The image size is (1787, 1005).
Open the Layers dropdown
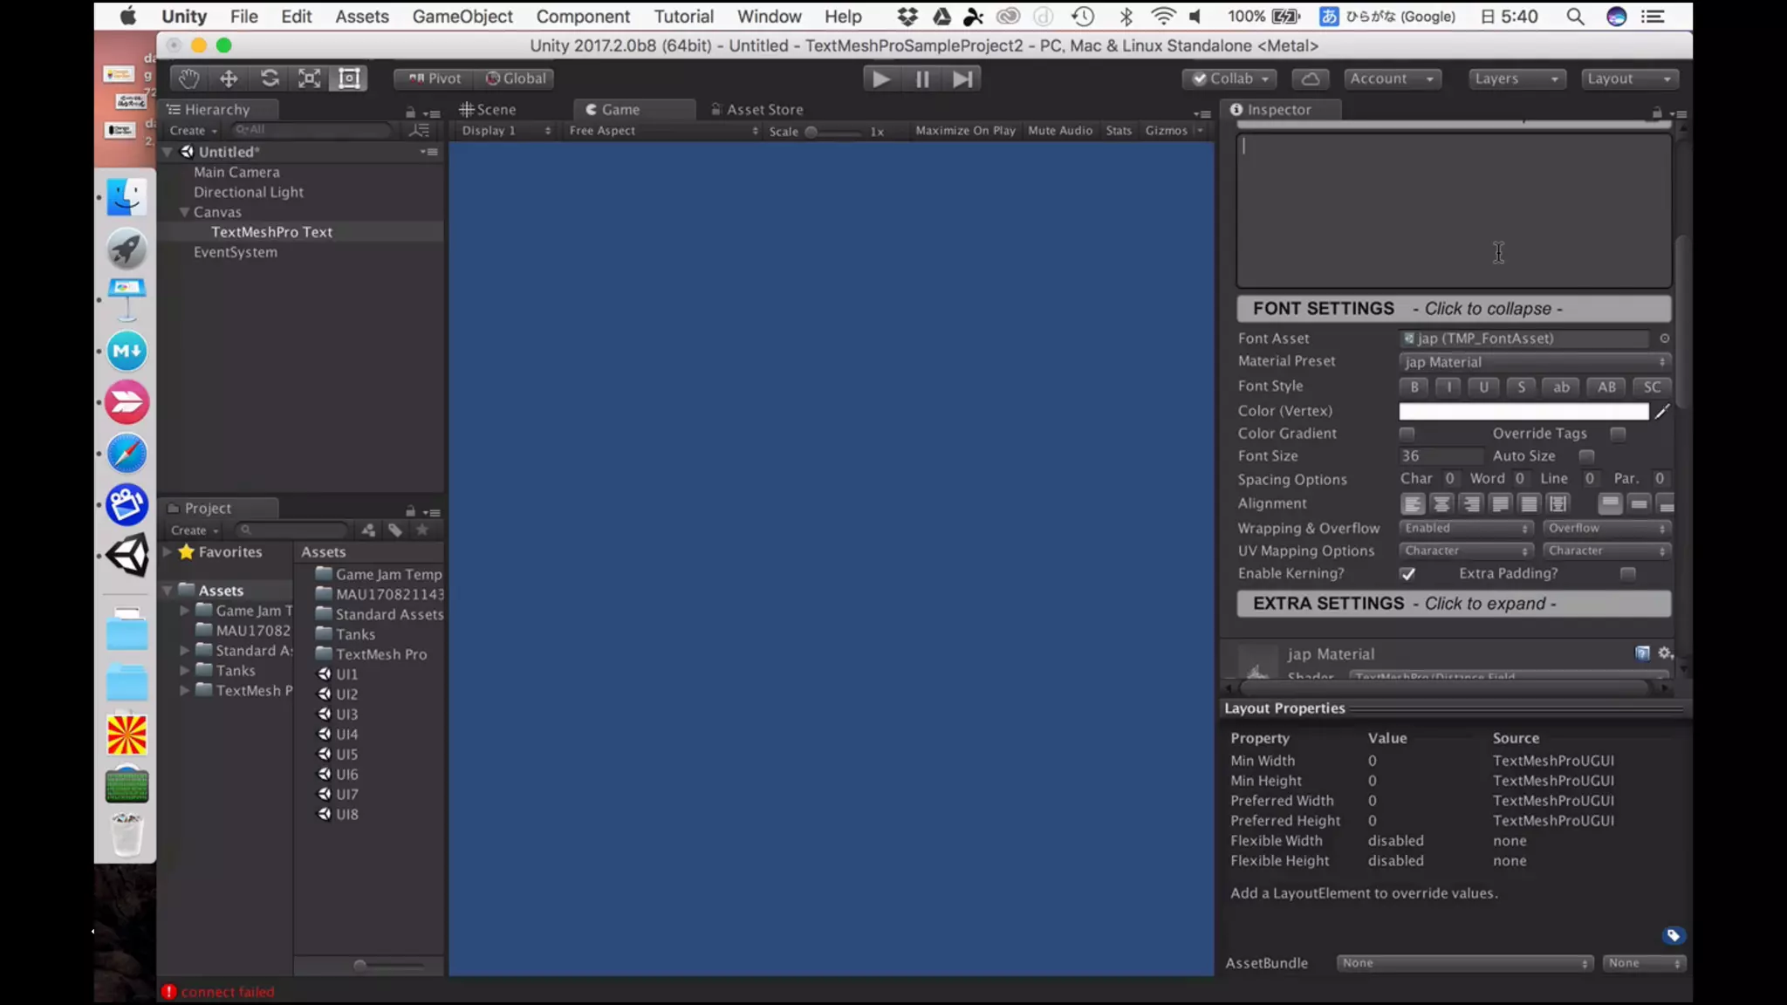1516,79
